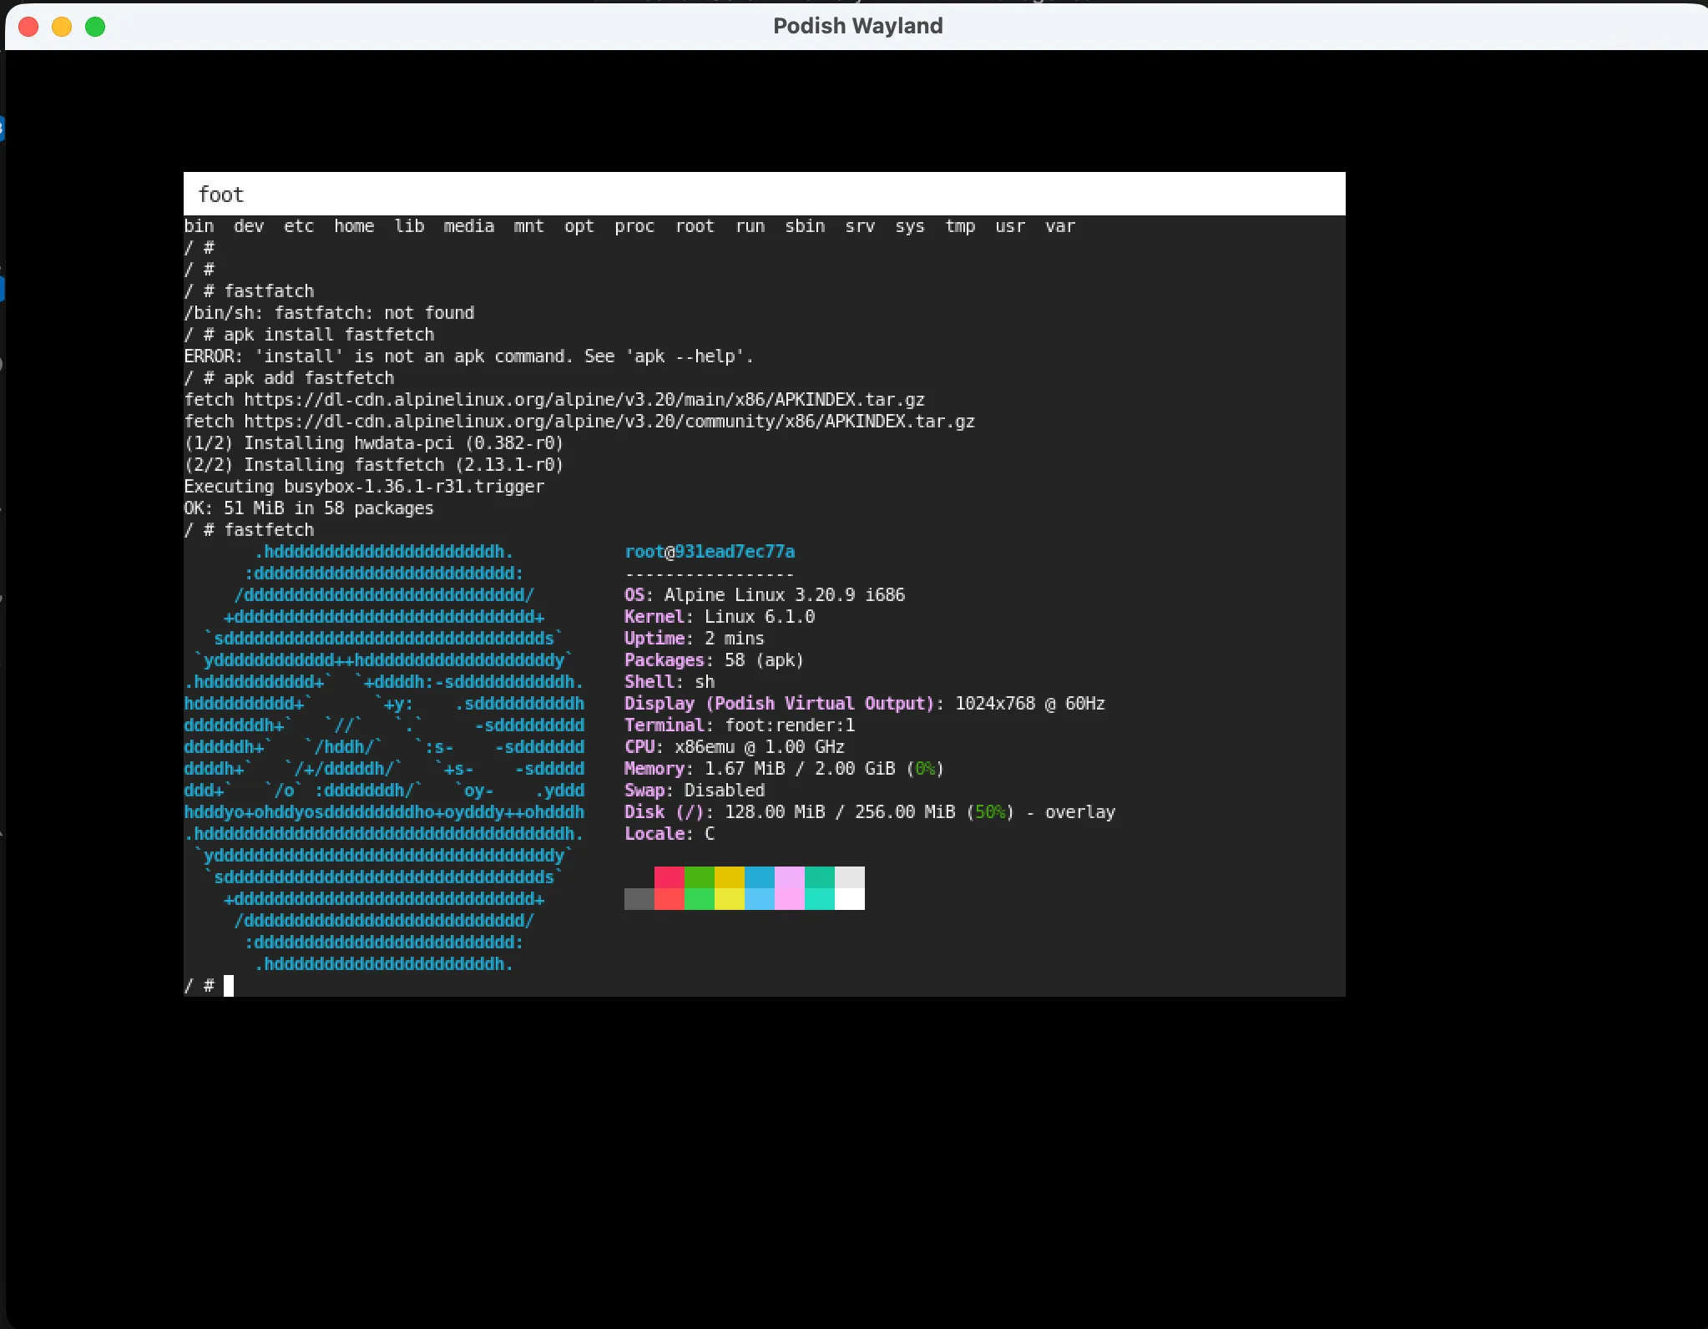Click the dark gray palette color block
Viewport: 1708px width, 1329px height.
(x=639, y=899)
